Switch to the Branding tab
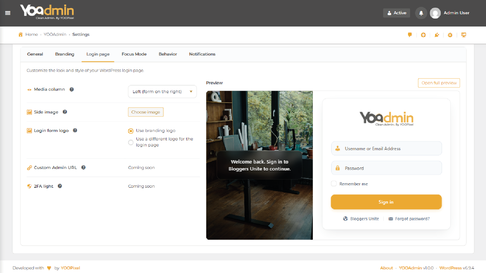Viewport: 486px width, 273px height. (64, 54)
